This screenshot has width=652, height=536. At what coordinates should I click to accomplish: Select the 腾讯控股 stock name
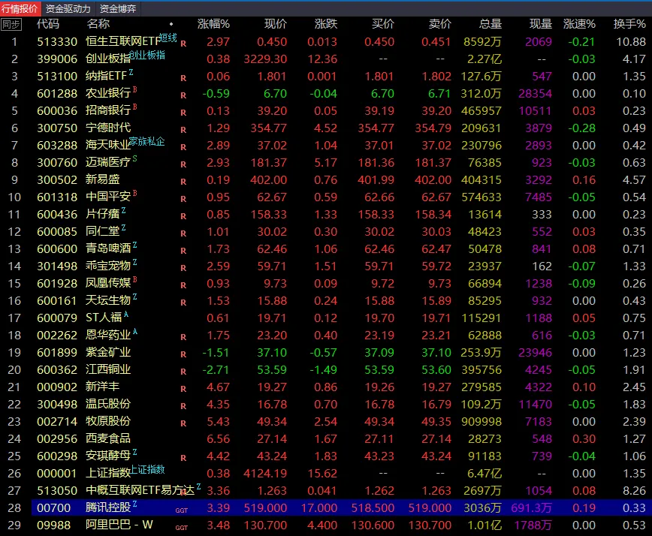click(x=108, y=507)
